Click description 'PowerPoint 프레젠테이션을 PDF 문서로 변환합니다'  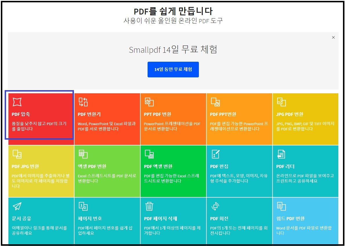[172, 126]
